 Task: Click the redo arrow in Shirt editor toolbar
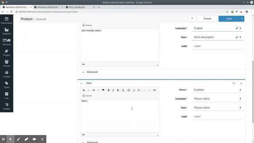[x=88, y=90]
